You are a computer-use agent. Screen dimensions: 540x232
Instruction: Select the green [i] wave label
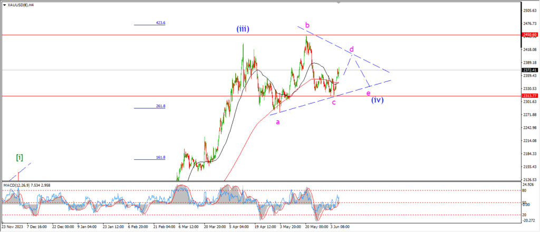pyautogui.click(x=20, y=157)
